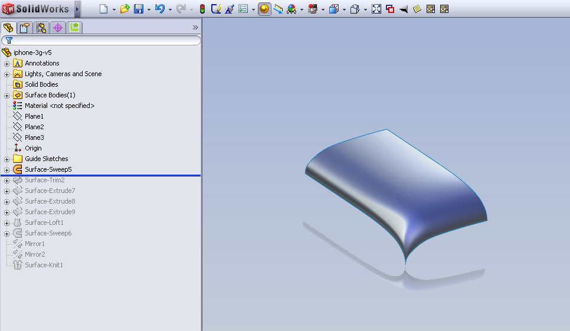Click the Rebuild traffic light icon

pyautogui.click(x=202, y=9)
